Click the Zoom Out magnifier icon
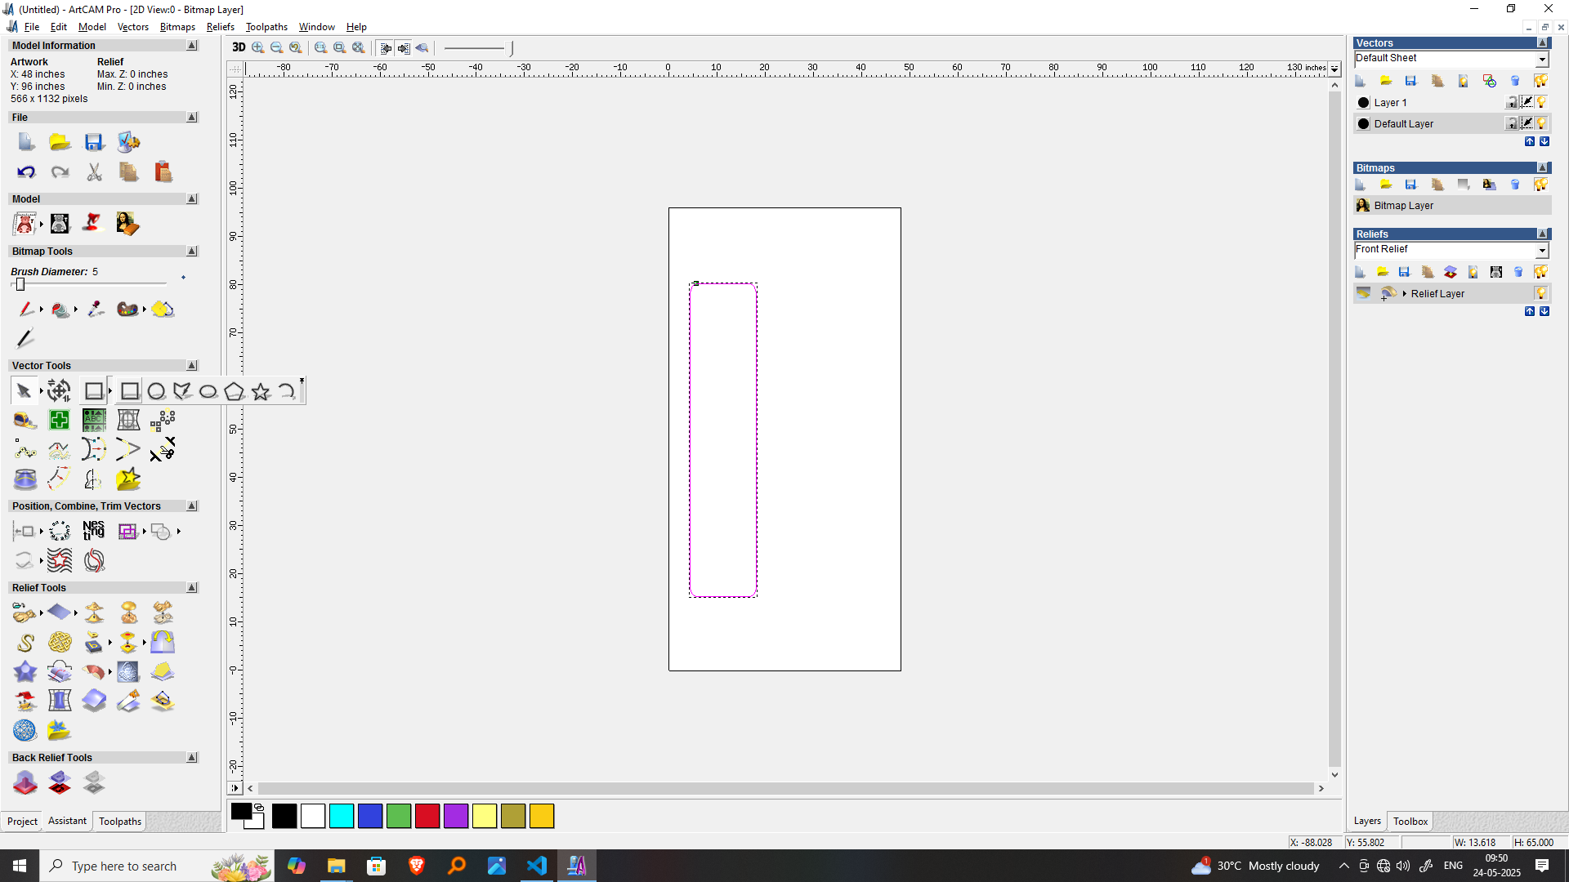 (277, 48)
